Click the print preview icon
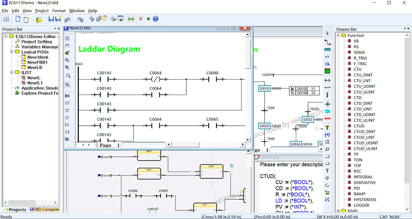 coord(120,19)
